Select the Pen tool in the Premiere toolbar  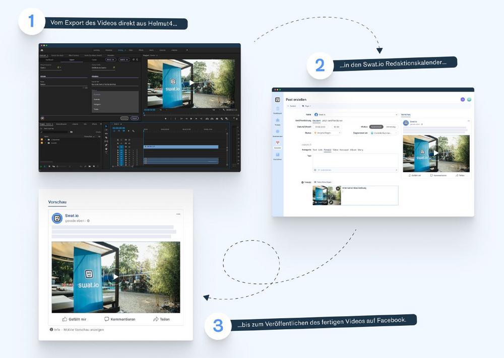coord(106,145)
